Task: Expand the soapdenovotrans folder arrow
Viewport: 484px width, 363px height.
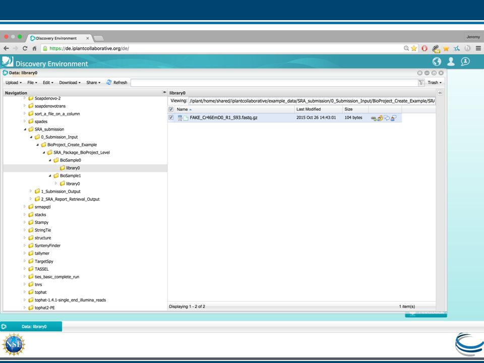Action: pos(25,106)
